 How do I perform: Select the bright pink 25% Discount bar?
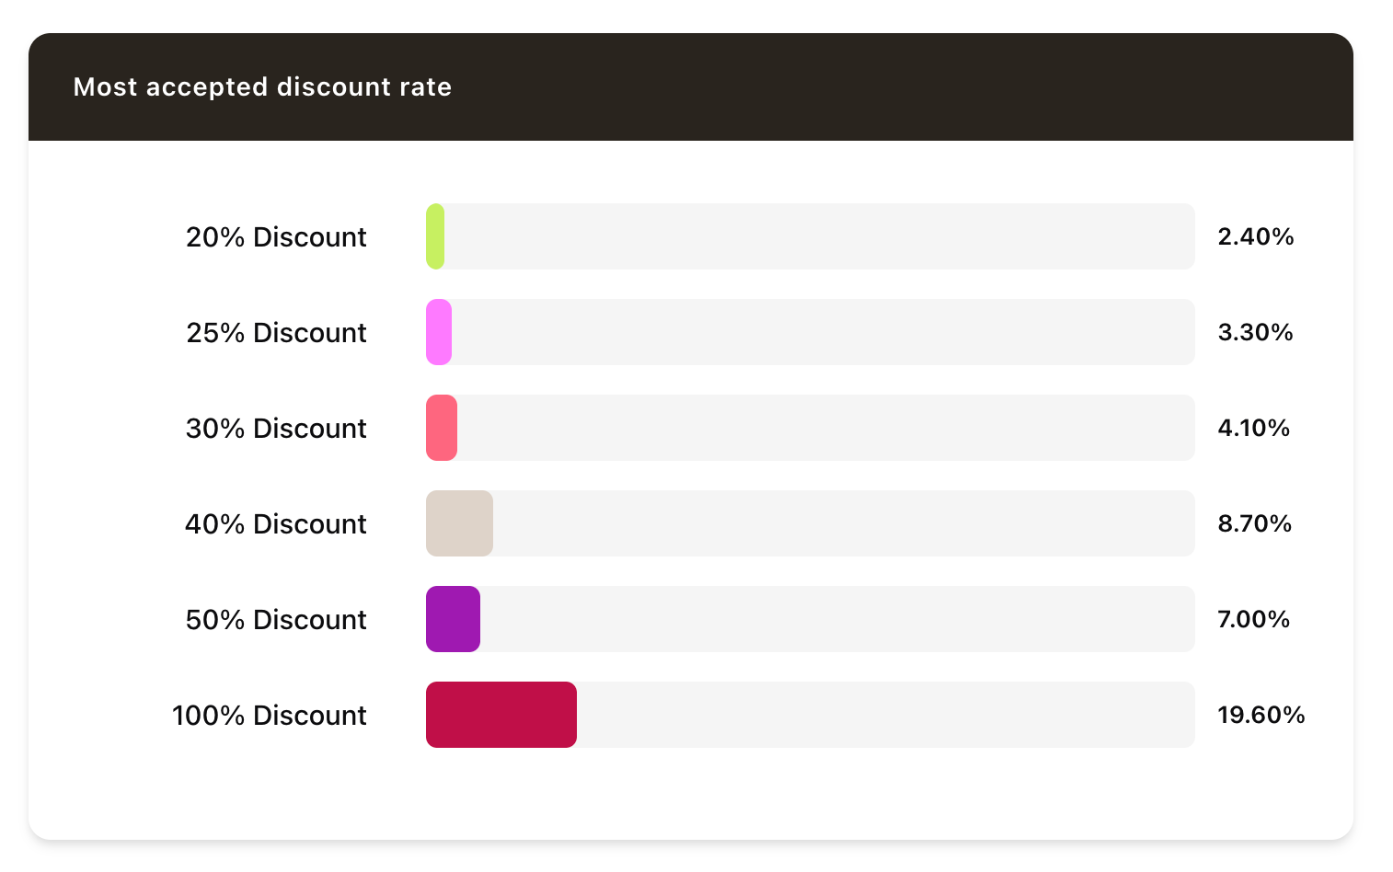439,332
